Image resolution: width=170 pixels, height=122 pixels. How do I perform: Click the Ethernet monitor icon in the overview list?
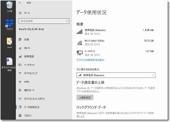[x=80, y=53]
